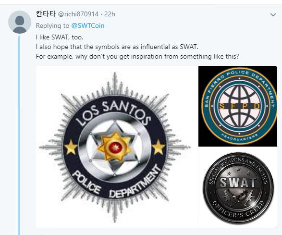Screen dimensions: 282x235
Task: Open the tweet's 22h timestamp
Action: click(x=110, y=14)
